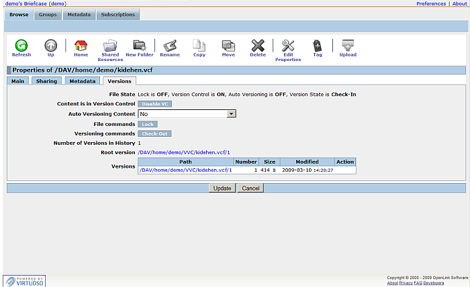Open Edit Properties tool
This screenshot has height=287, width=470.
(288, 46)
